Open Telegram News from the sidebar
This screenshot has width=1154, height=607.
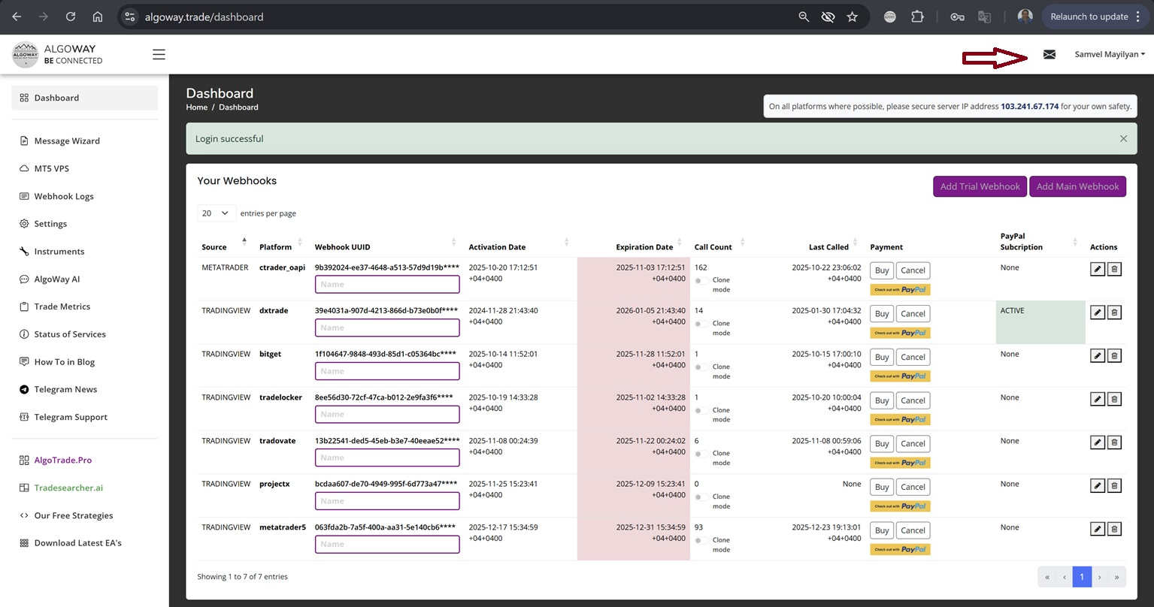(65, 389)
